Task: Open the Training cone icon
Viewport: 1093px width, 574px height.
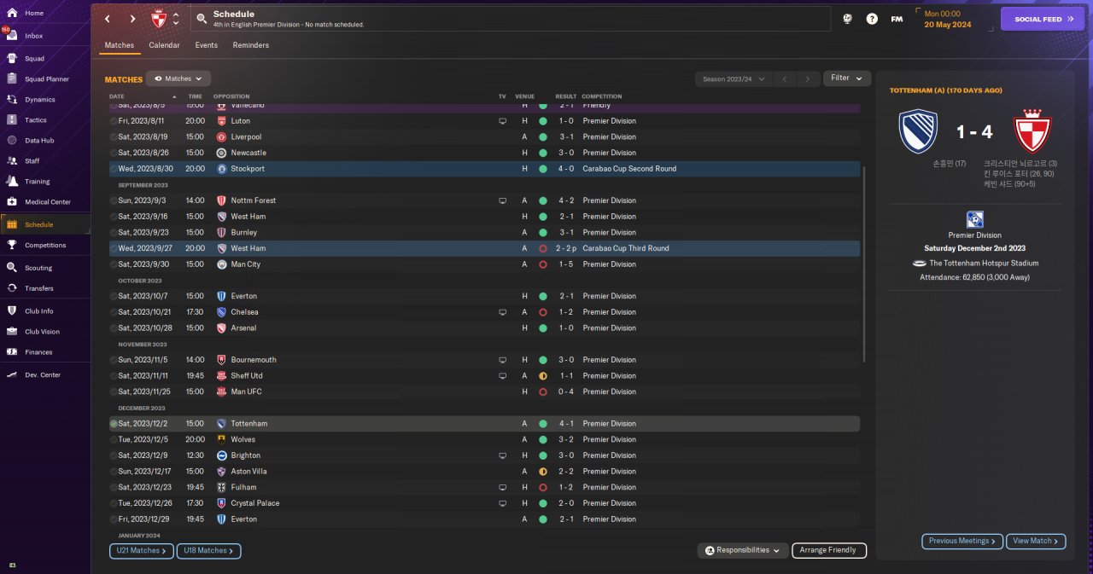Action: 12,181
